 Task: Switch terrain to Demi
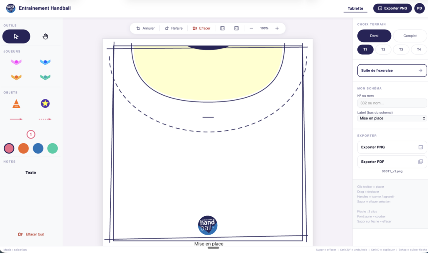pyautogui.click(x=374, y=36)
